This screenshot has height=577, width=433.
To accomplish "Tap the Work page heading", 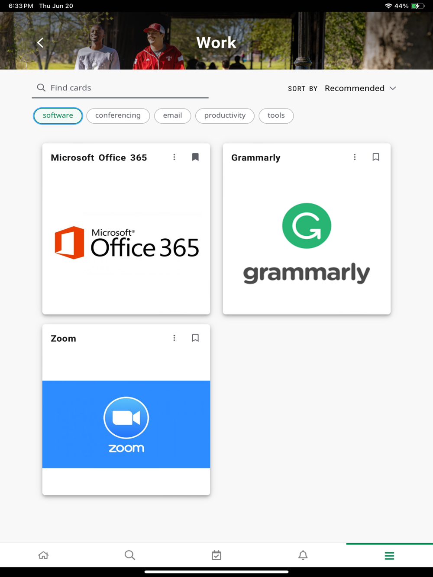I will coord(216,42).
